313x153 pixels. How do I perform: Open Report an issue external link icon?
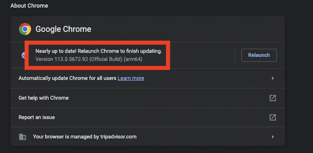[x=273, y=117]
